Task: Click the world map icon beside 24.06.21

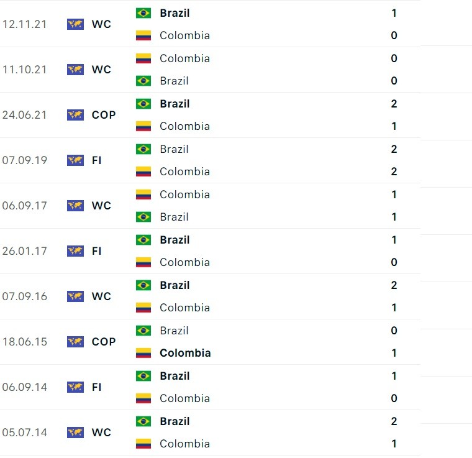Action: tap(76, 115)
